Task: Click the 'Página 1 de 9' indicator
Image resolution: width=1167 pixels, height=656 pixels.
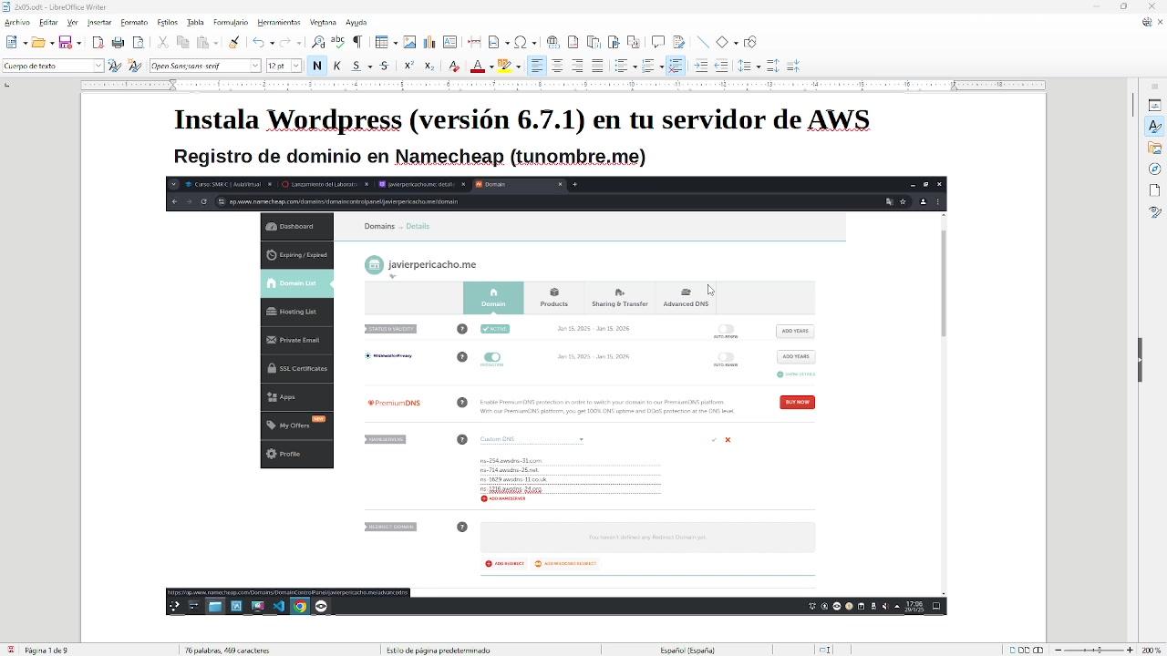Action: [46, 651]
